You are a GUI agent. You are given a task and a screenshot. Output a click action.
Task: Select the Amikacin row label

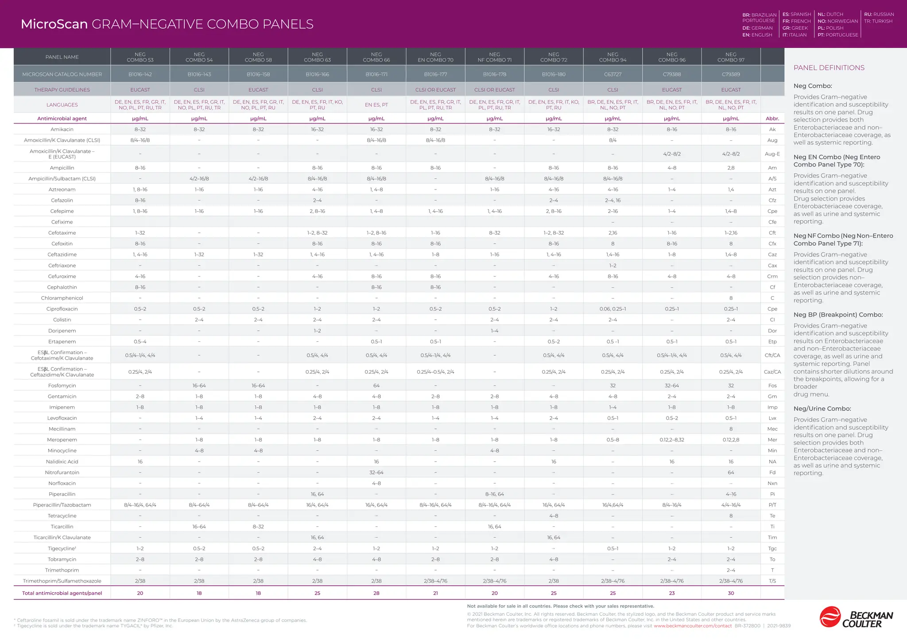tap(62, 129)
